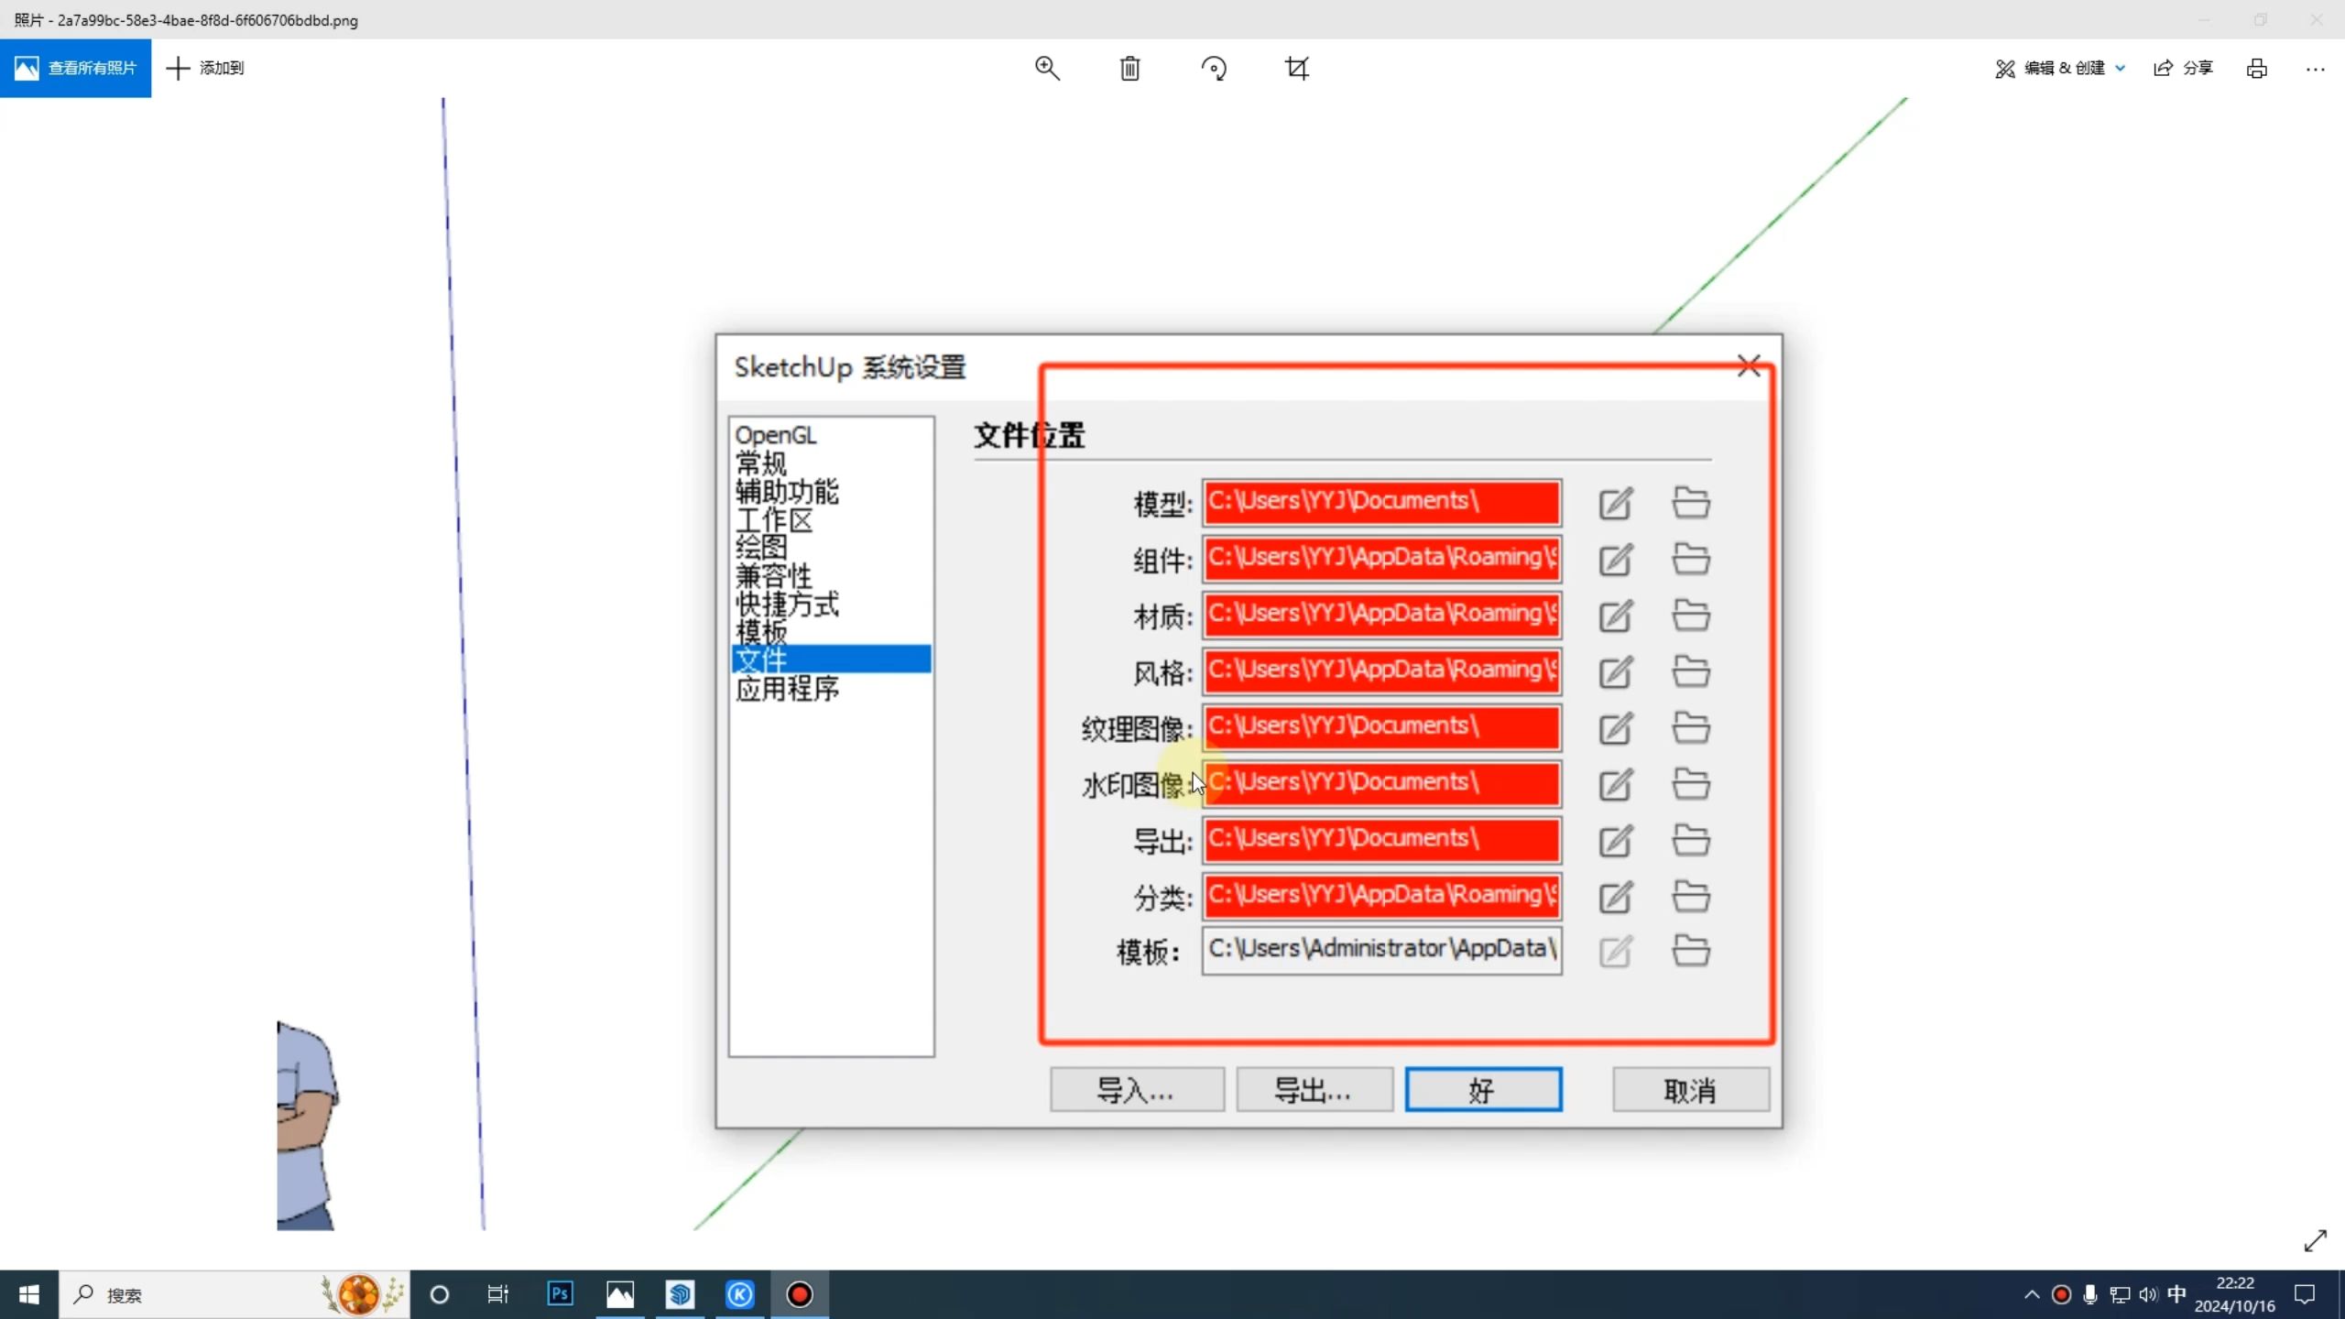Rotate the photo

(x=1214, y=68)
